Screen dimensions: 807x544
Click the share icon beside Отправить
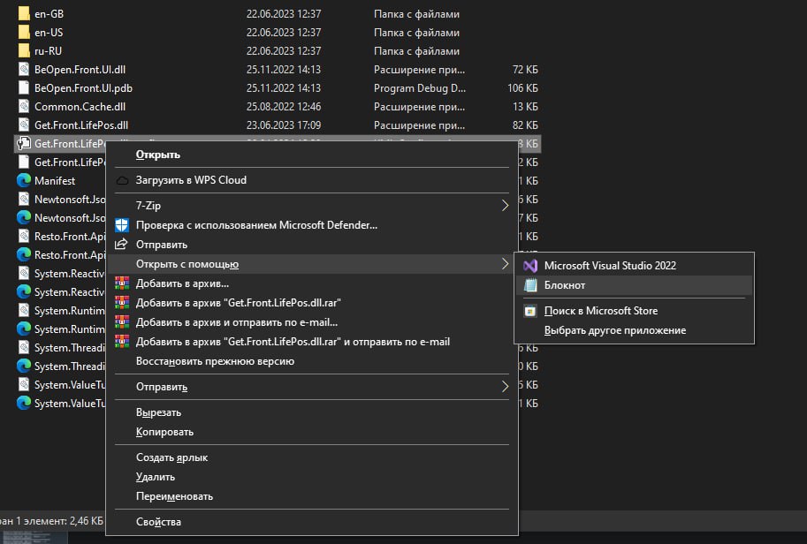tap(121, 245)
